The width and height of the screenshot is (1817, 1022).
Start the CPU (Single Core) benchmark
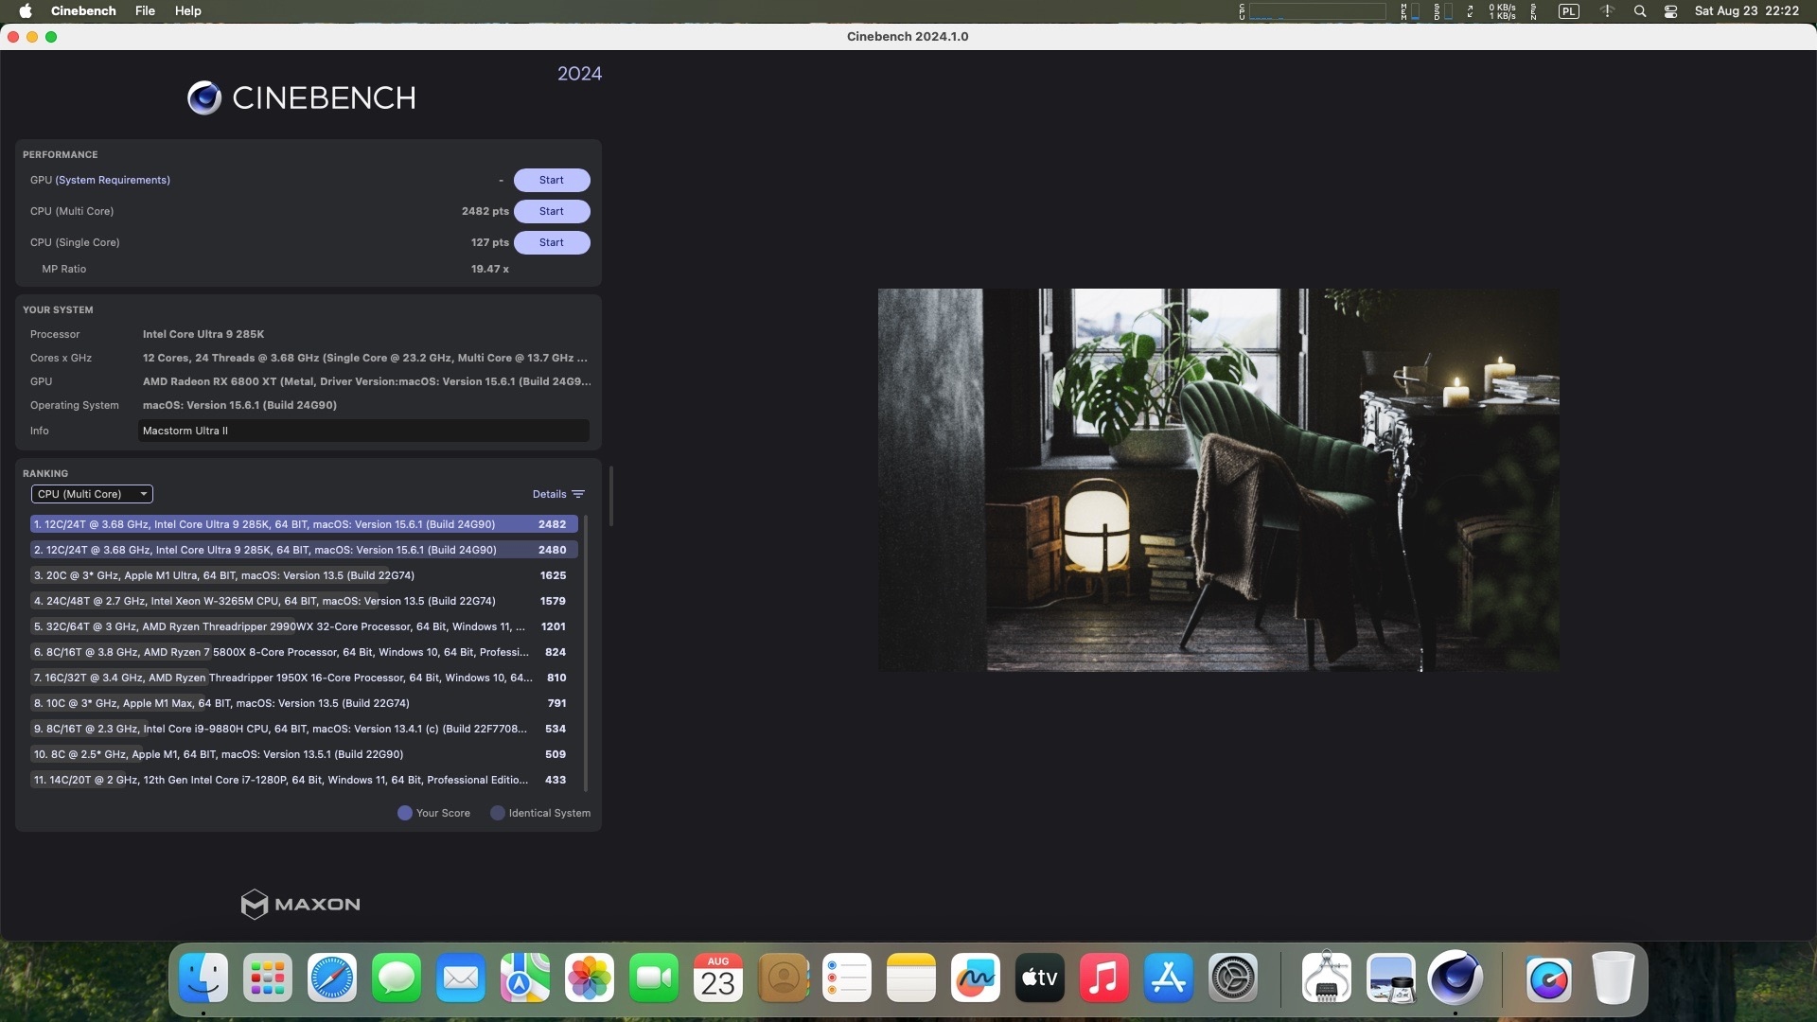click(552, 242)
